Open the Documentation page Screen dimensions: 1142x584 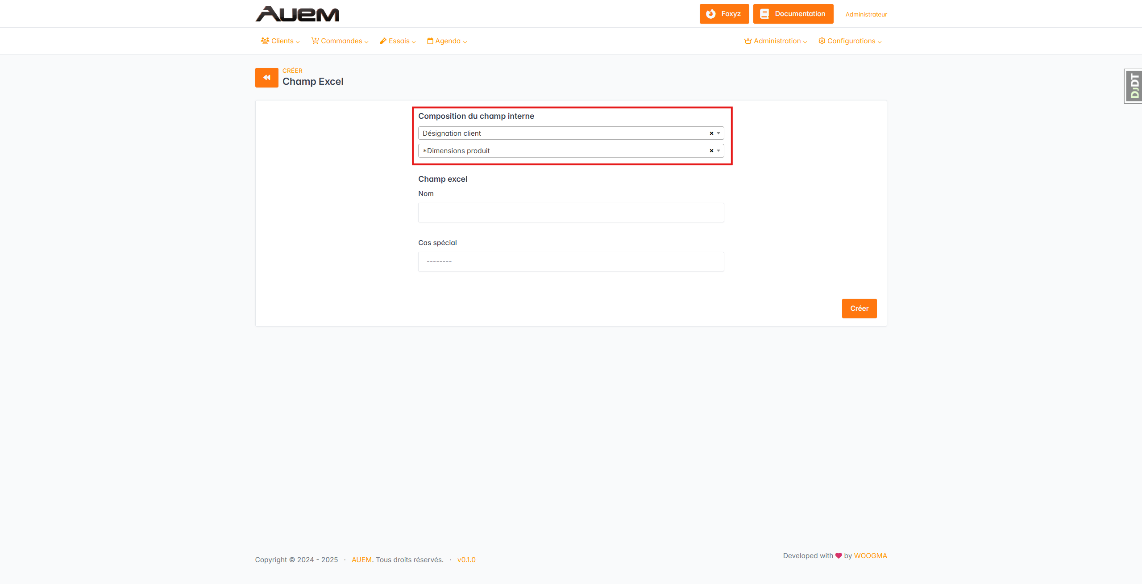pos(793,14)
